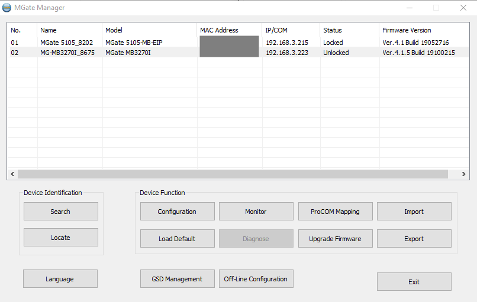Click the Unlocked status cell
The height and width of the screenshot is (302, 477).
[336, 53]
